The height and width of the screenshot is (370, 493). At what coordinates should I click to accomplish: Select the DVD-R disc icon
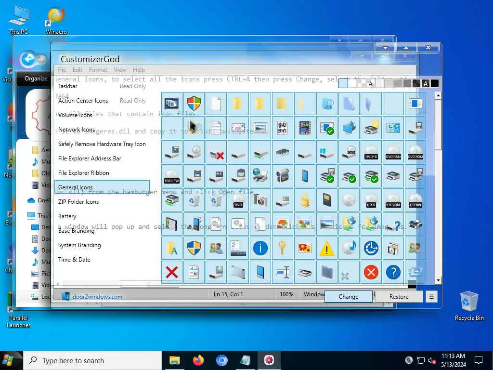(x=371, y=152)
